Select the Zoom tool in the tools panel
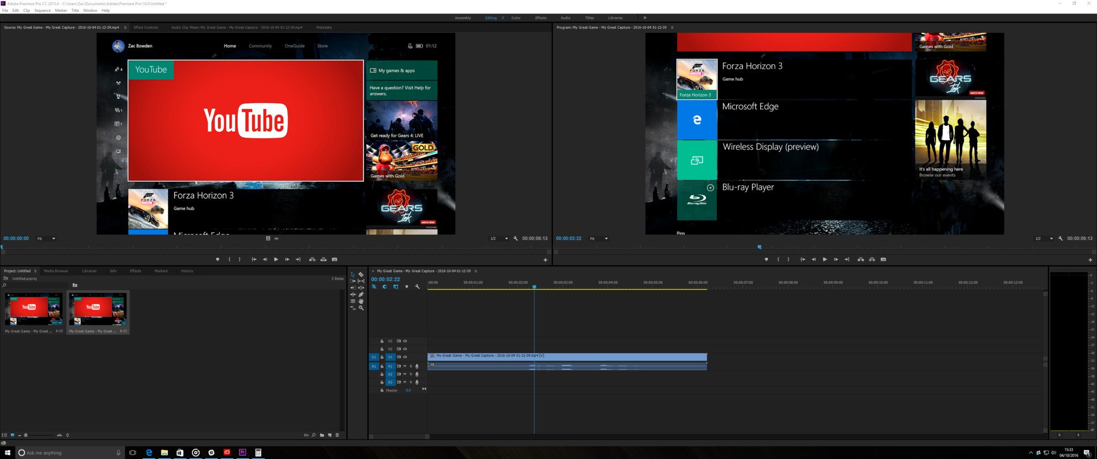Viewport: 1097px width, 459px height. pyautogui.click(x=361, y=308)
